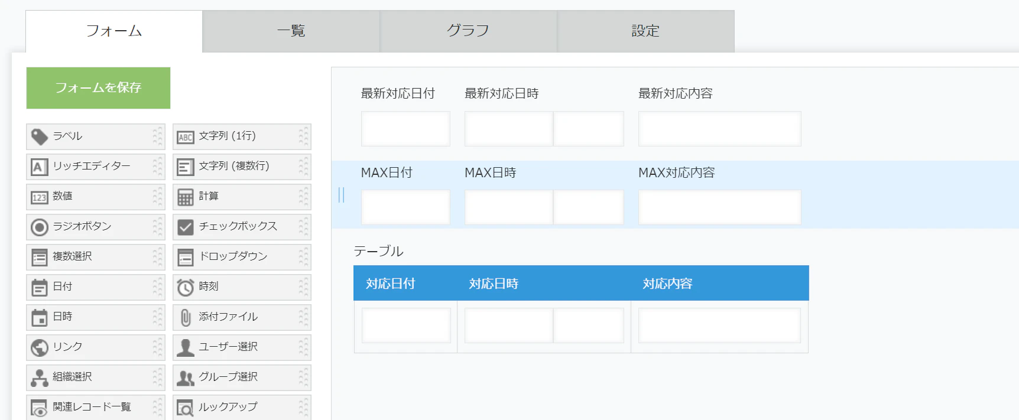Select the 最新対応日時 field box
The height and width of the screenshot is (420, 1019).
click(544, 129)
